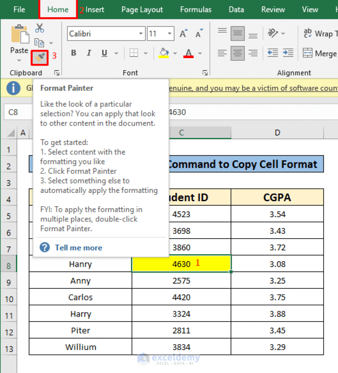The height and width of the screenshot is (373, 338).
Task: Click the help question mark icon
Action: pyautogui.click(x=45, y=247)
